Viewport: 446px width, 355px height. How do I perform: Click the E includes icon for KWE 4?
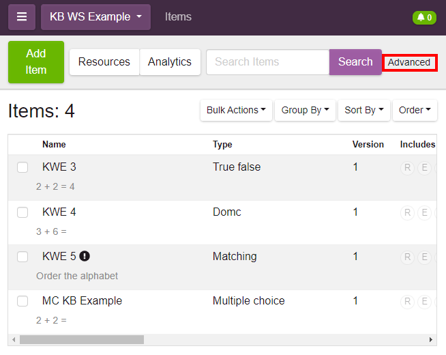coord(424,212)
